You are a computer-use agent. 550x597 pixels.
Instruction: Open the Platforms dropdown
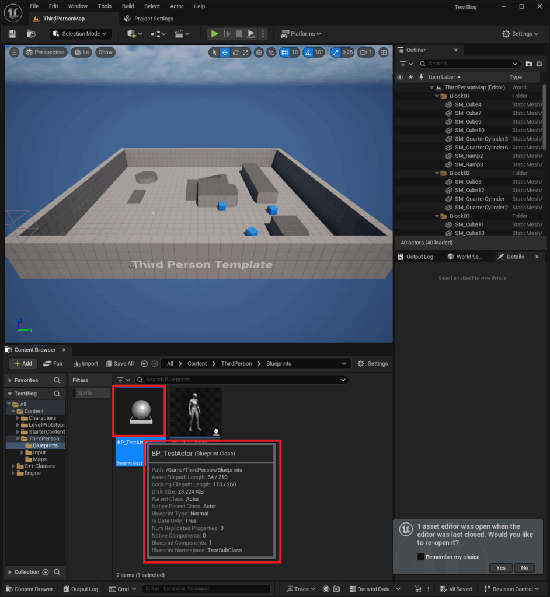click(301, 34)
